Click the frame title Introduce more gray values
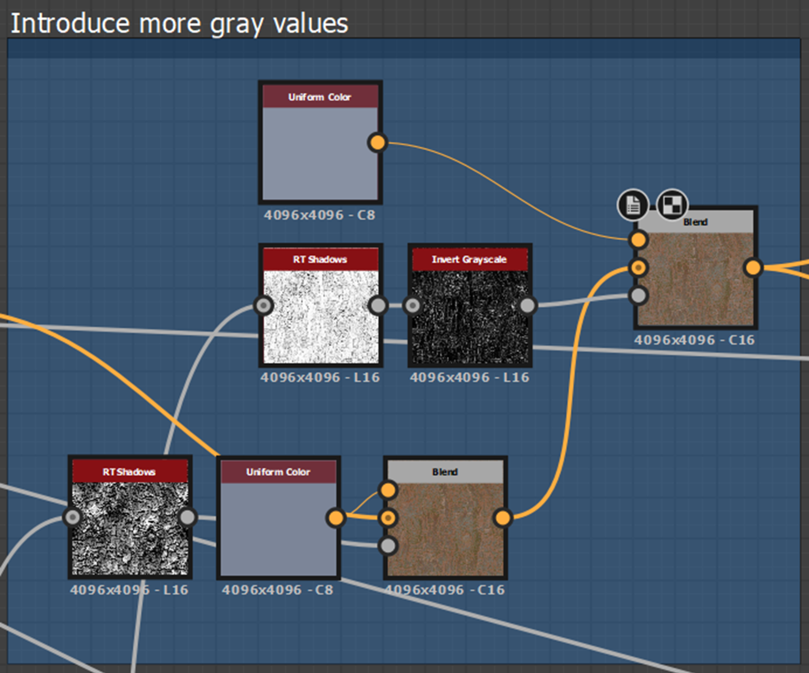The image size is (809, 673). point(179,23)
